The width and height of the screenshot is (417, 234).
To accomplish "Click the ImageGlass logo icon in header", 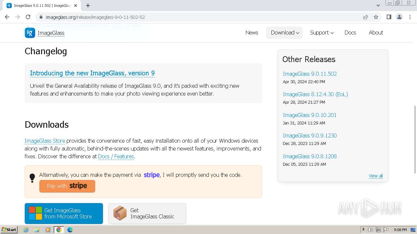I will click(x=30, y=33).
